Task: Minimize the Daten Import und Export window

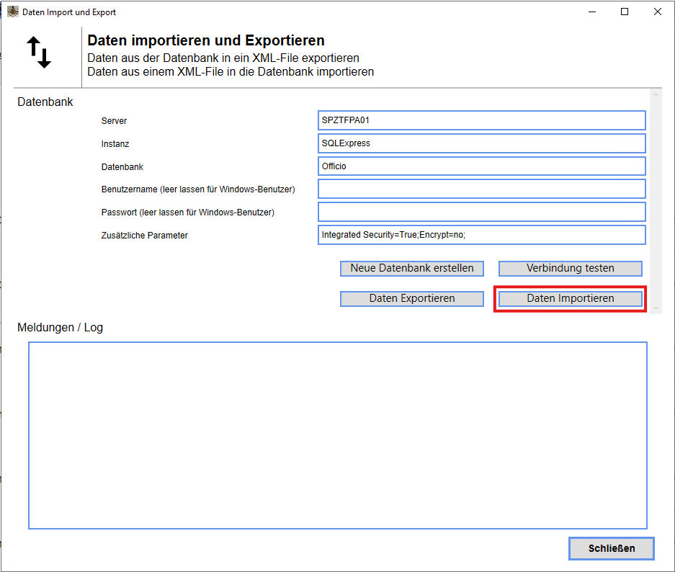Action: pyautogui.click(x=591, y=12)
